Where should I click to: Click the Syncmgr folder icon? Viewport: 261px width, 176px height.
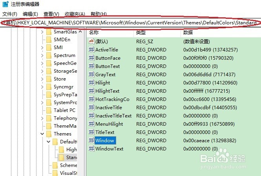coord(49,87)
